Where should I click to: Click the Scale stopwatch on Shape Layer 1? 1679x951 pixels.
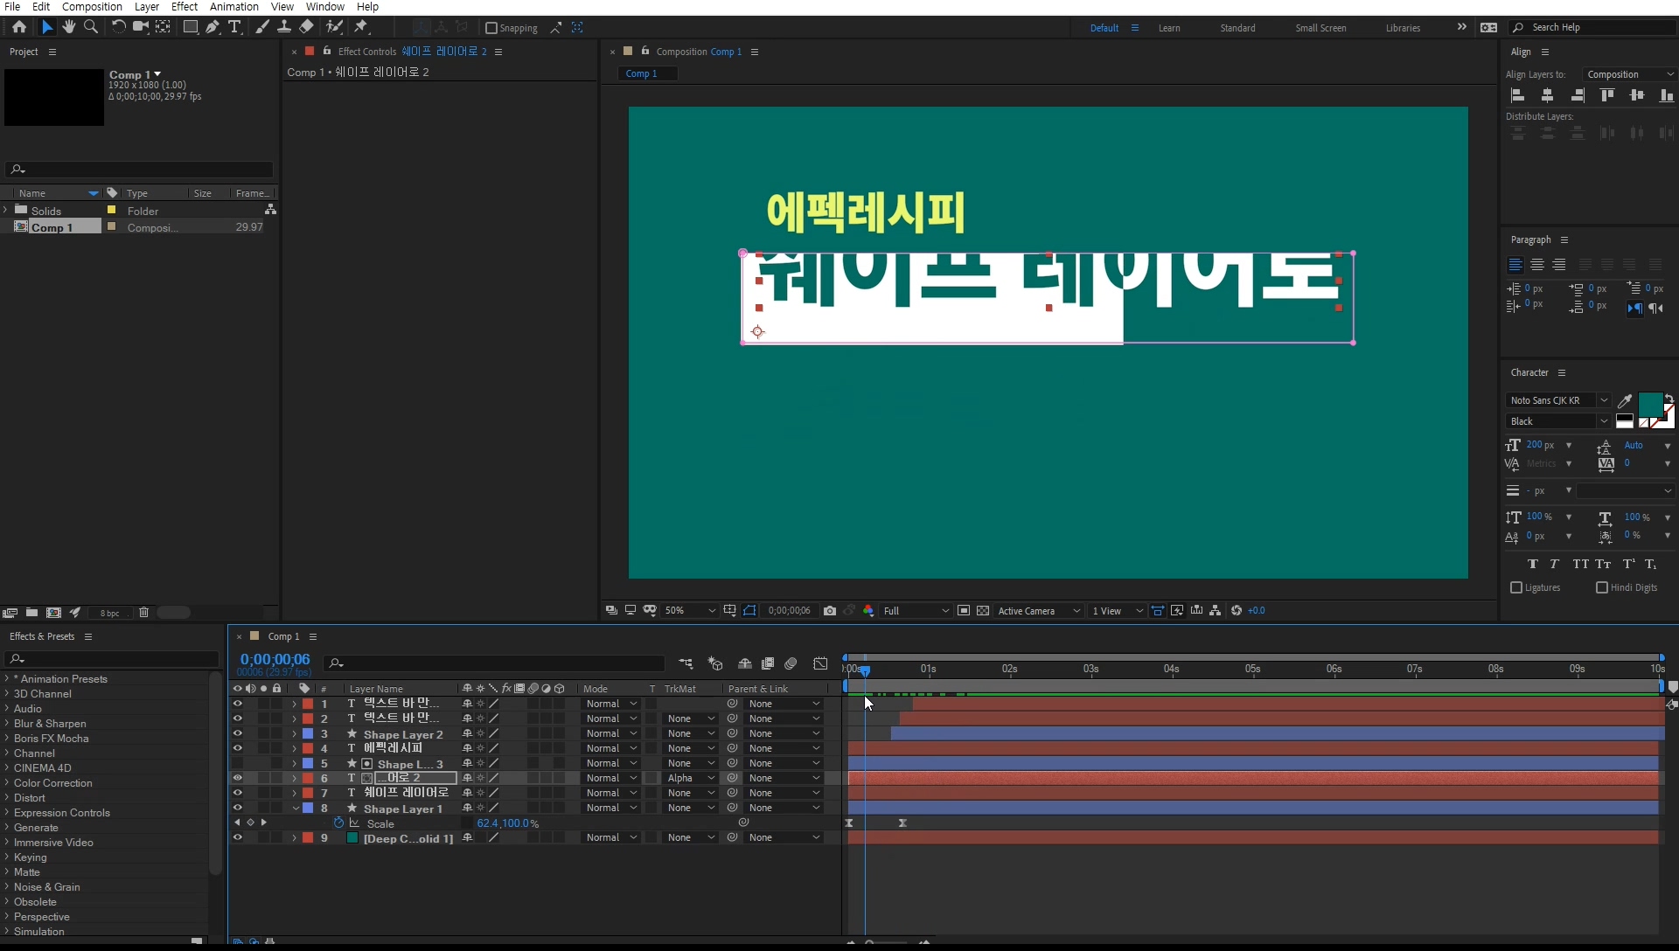tap(338, 823)
